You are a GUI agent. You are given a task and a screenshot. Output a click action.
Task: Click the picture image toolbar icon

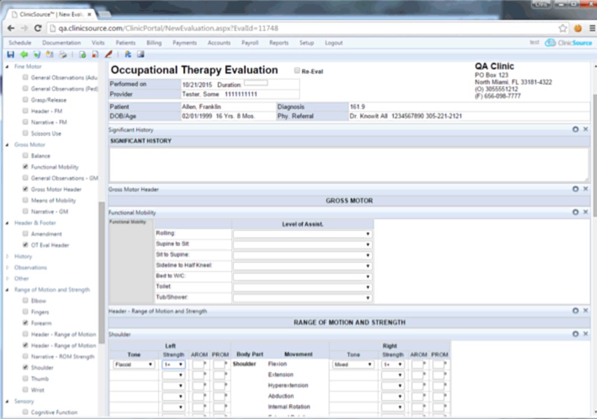141,54
